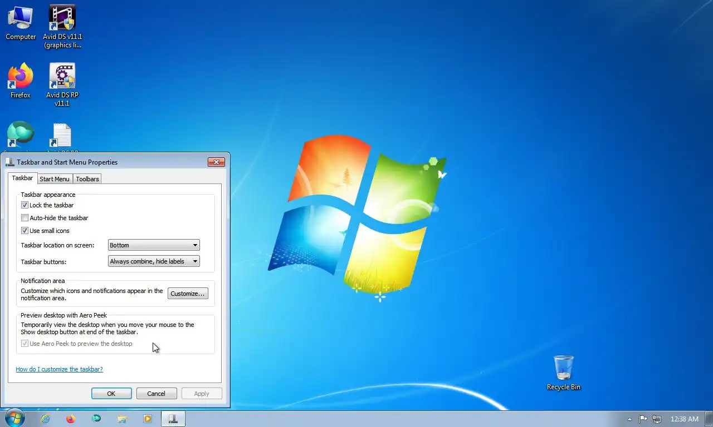Image resolution: width=713 pixels, height=427 pixels.
Task: Toggle Lock the taskbar checkbox
Action: point(25,205)
